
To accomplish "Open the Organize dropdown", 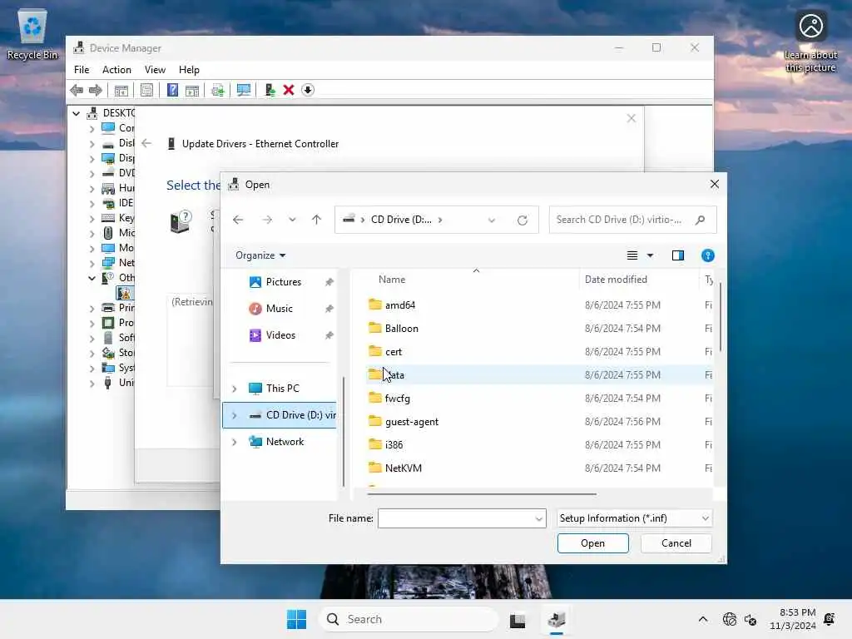I will click(x=260, y=255).
